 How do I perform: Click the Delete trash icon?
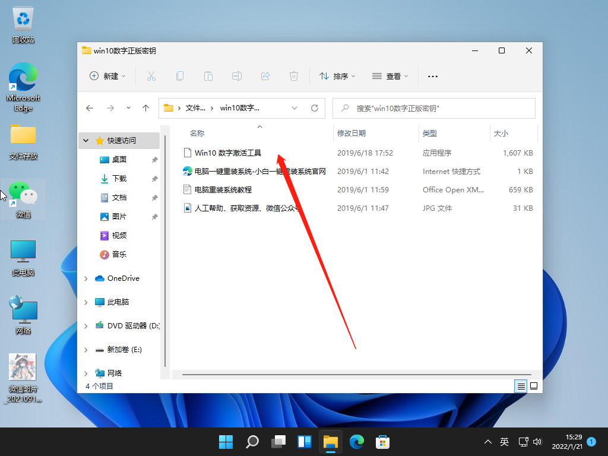coord(293,76)
